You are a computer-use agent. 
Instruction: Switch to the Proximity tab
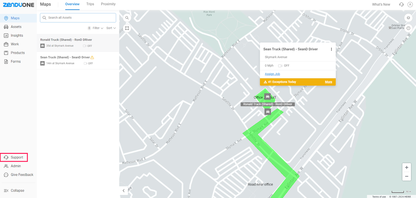tap(108, 4)
